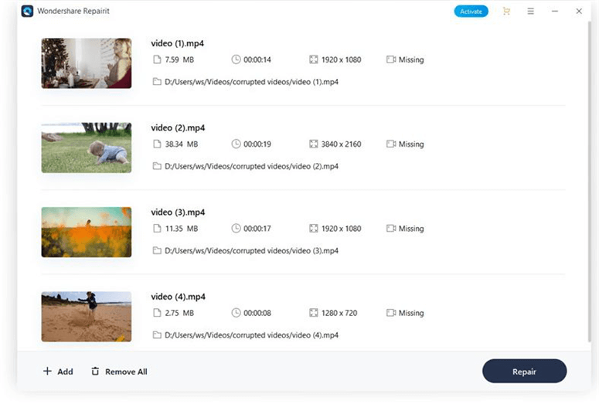Click the file size icon for video (4).mp4
The width and height of the screenshot is (599, 404).
pos(157,313)
